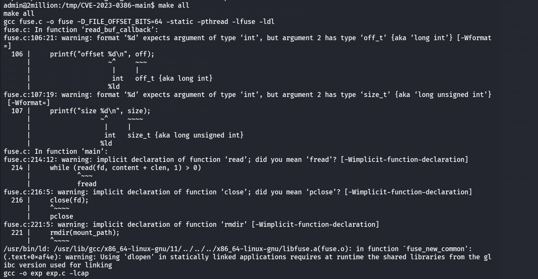Click line number 221 in the gutter

tap(17, 233)
